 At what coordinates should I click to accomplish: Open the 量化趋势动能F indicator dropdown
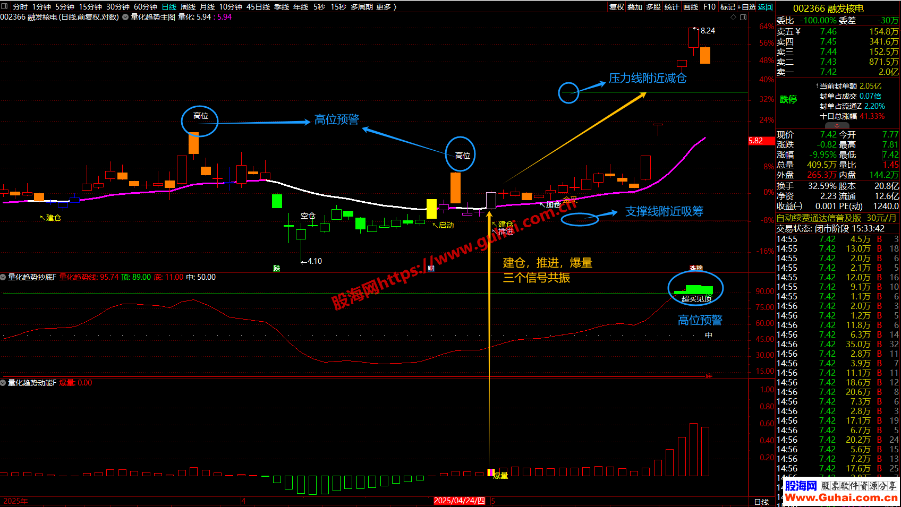pos(3,383)
